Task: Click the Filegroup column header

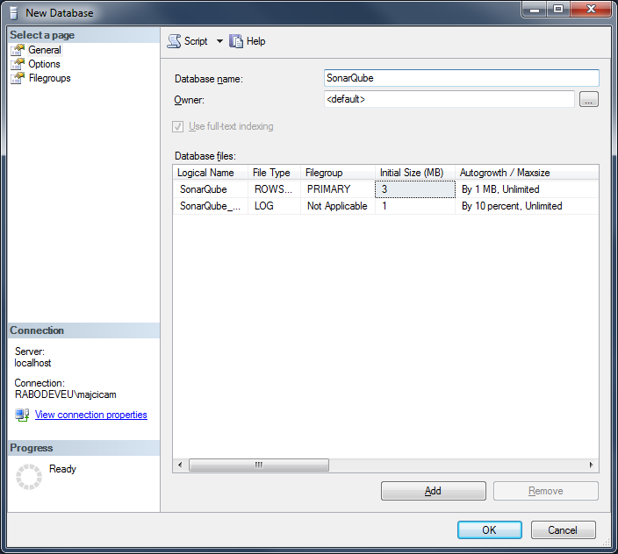Action: point(338,173)
